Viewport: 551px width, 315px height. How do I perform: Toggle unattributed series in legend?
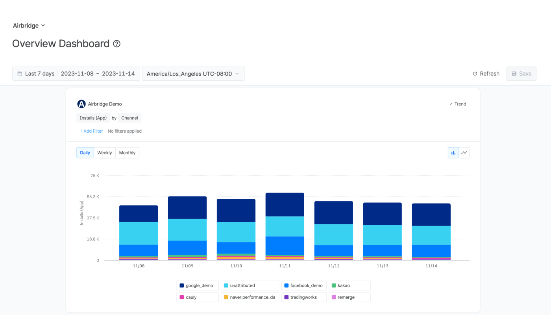[x=250, y=285]
